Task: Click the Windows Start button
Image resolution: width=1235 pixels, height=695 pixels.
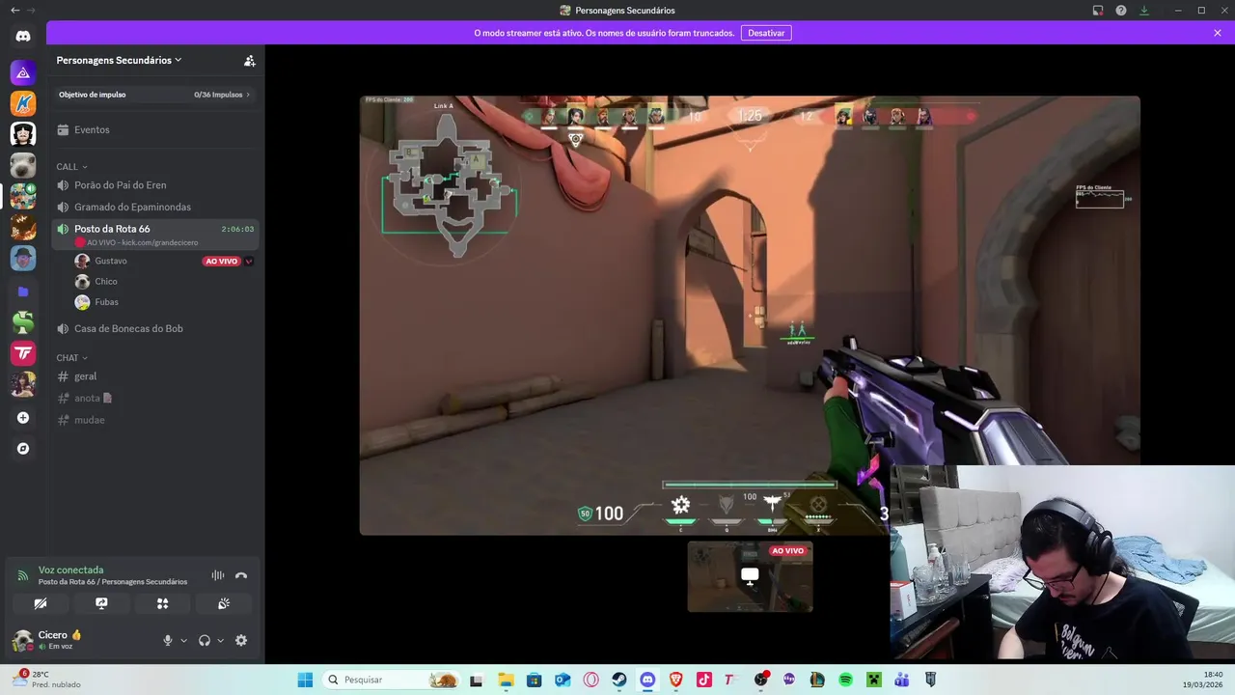Action: [x=305, y=680]
